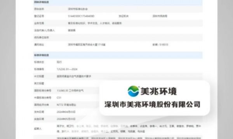Click registration number 51440300C17548408D
The height and width of the screenshot is (139, 233).
click(x=81, y=16)
